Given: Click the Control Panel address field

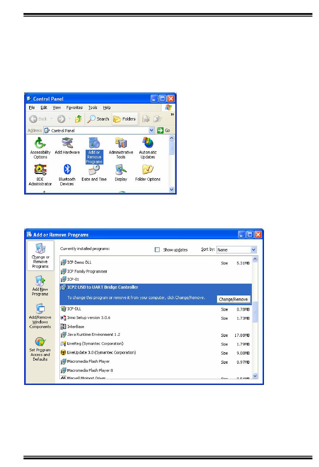Looking at the screenshot, I should pos(99,131).
